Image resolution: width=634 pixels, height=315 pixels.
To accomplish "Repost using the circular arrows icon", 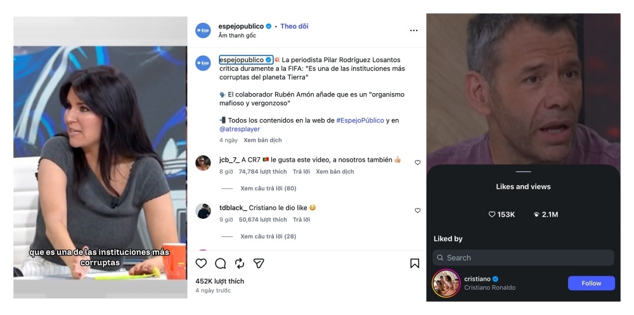I will click(x=240, y=264).
